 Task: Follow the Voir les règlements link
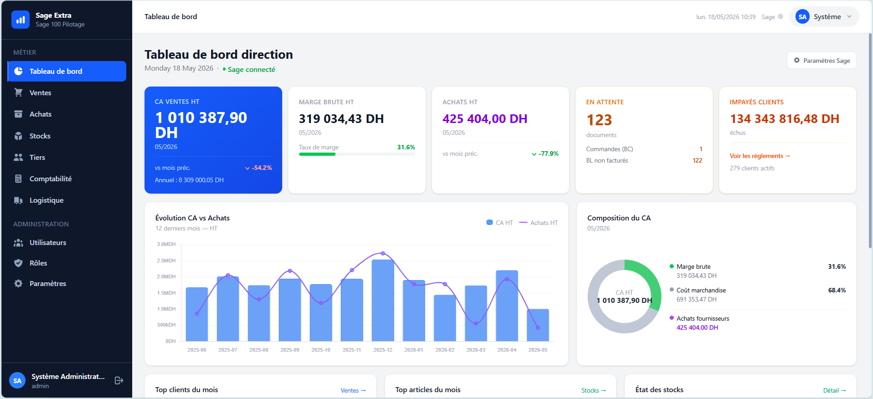[759, 156]
